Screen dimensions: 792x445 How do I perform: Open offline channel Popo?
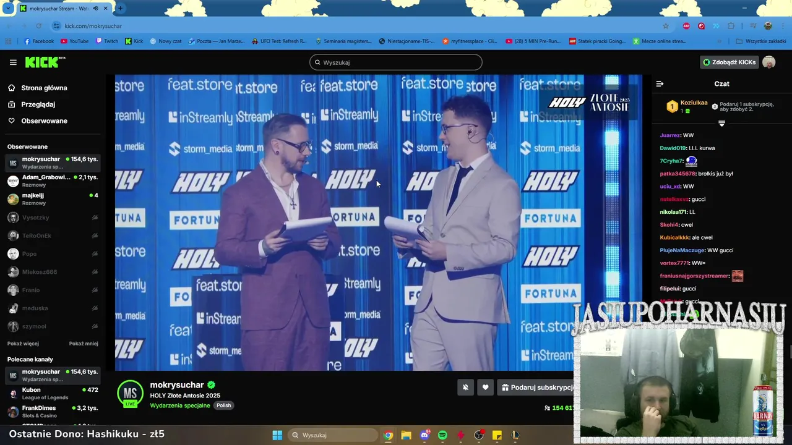[x=53, y=254]
